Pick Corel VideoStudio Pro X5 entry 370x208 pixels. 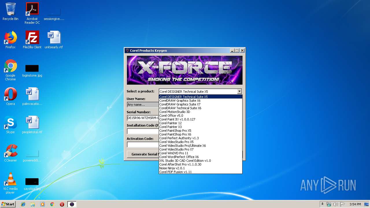[x=201, y=142]
